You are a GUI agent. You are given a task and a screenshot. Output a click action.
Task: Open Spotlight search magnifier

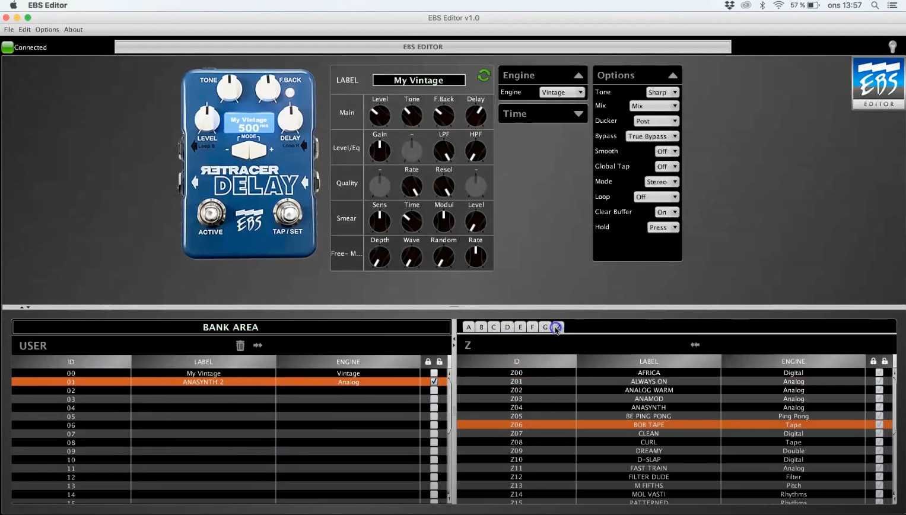point(875,5)
